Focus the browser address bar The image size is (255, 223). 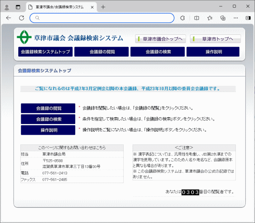pyautogui.click(x=102, y=18)
